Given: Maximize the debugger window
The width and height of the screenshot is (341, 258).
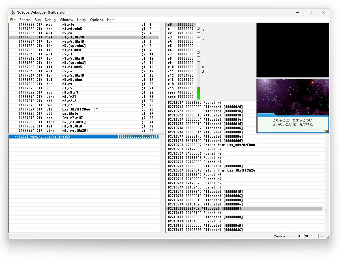Looking at the screenshot, I should click(x=310, y=12).
